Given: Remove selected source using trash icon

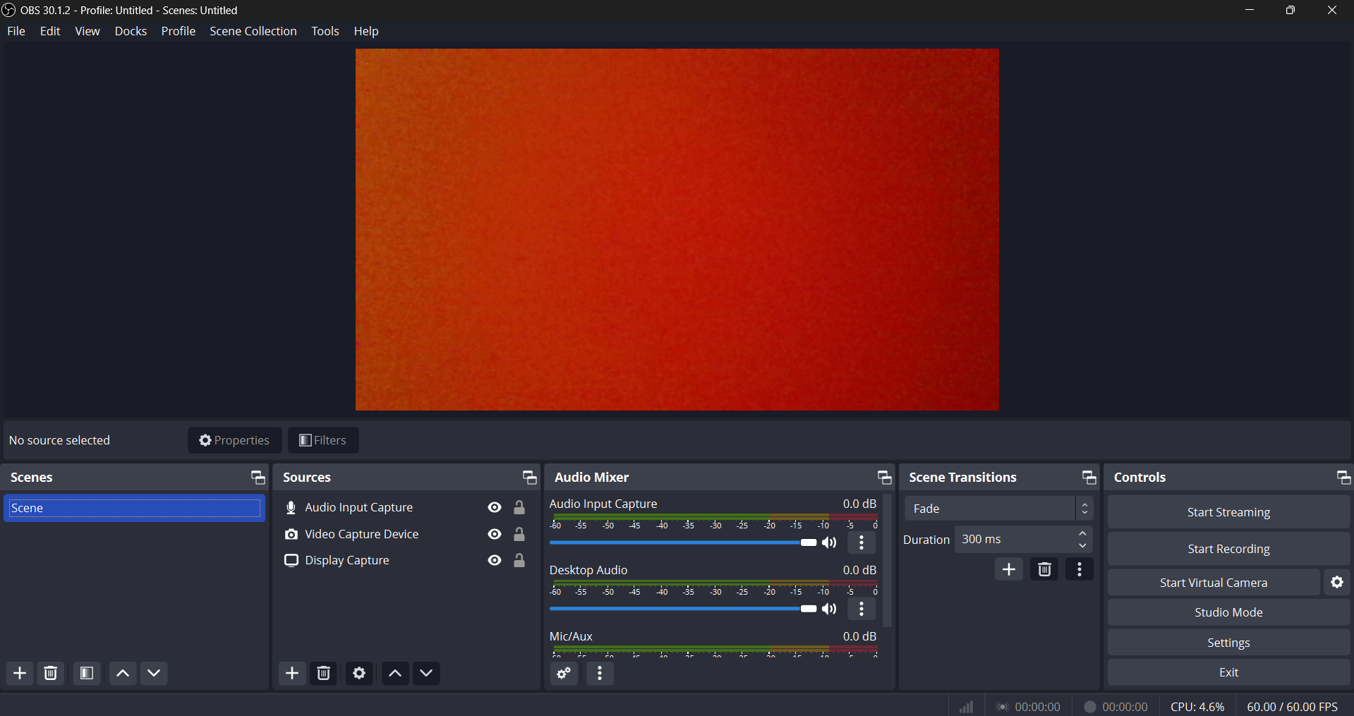Looking at the screenshot, I should (324, 674).
